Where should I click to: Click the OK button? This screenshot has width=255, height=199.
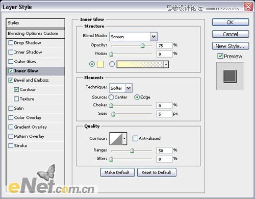[231, 22]
